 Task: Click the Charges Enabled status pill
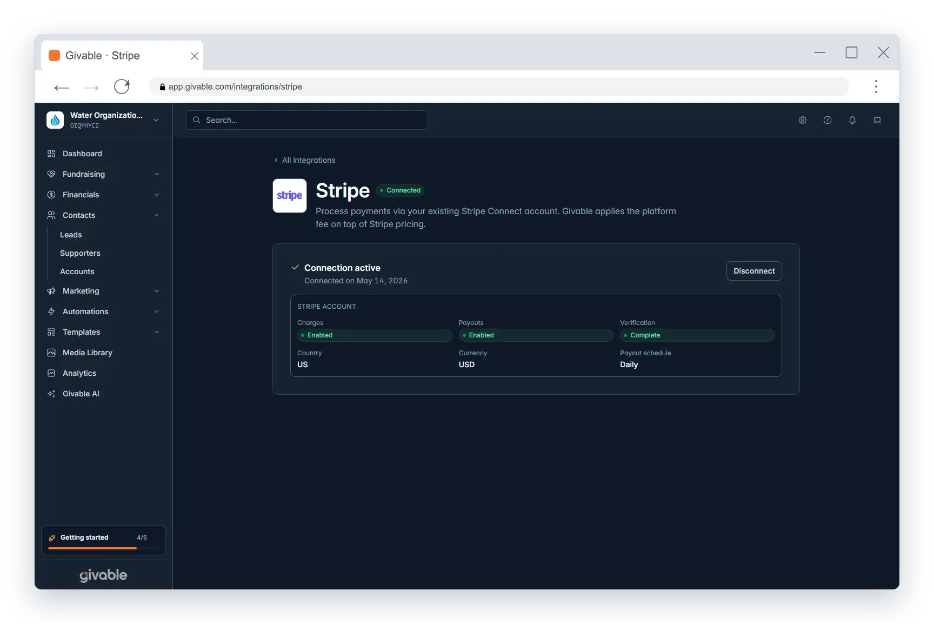(x=375, y=335)
